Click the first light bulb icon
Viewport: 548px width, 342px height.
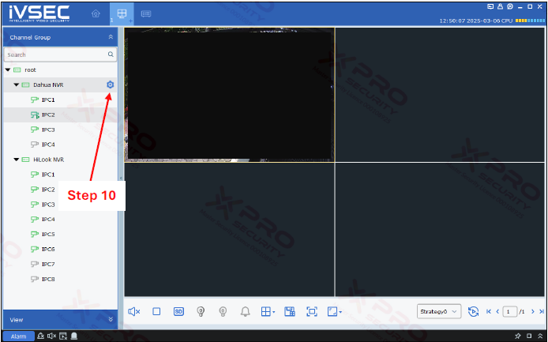(201, 311)
